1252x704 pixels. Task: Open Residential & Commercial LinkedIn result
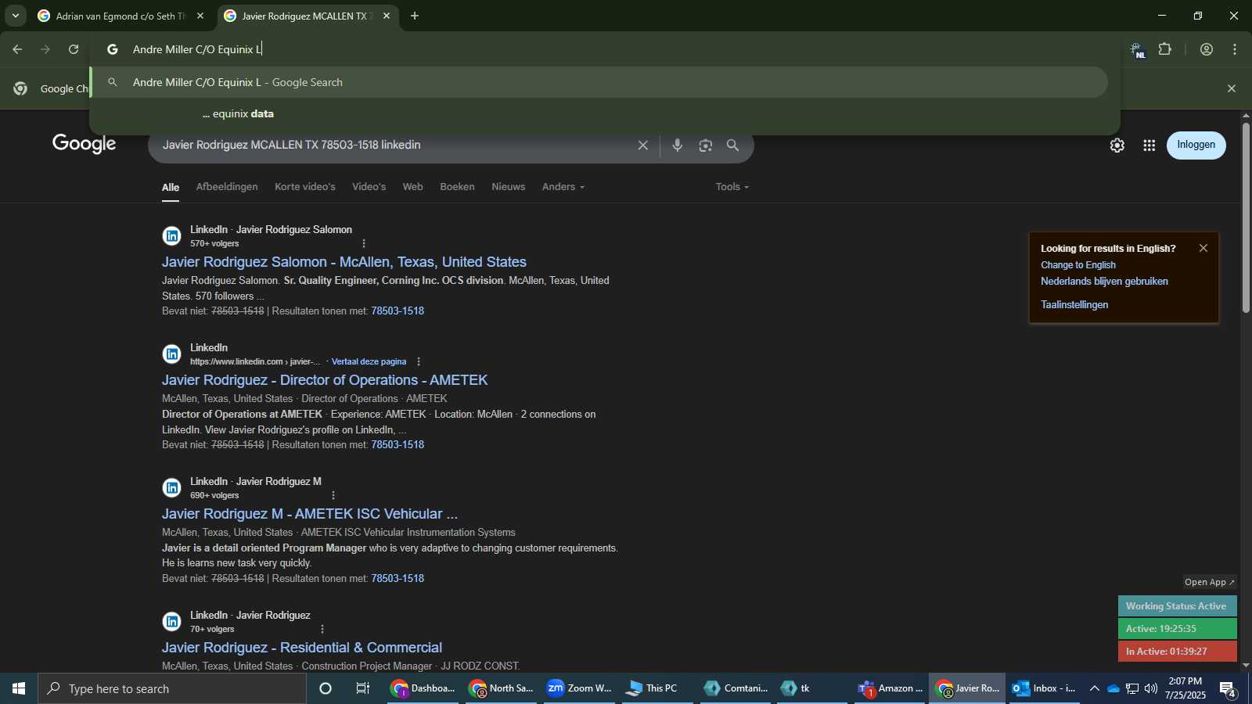[302, 648]
